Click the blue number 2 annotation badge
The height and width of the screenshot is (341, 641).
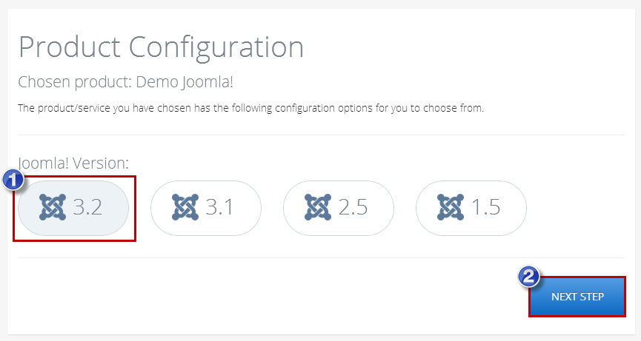(529, 277)
